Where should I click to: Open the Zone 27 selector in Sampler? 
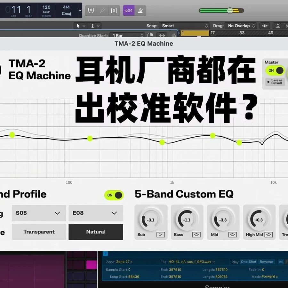pos(124,262)
